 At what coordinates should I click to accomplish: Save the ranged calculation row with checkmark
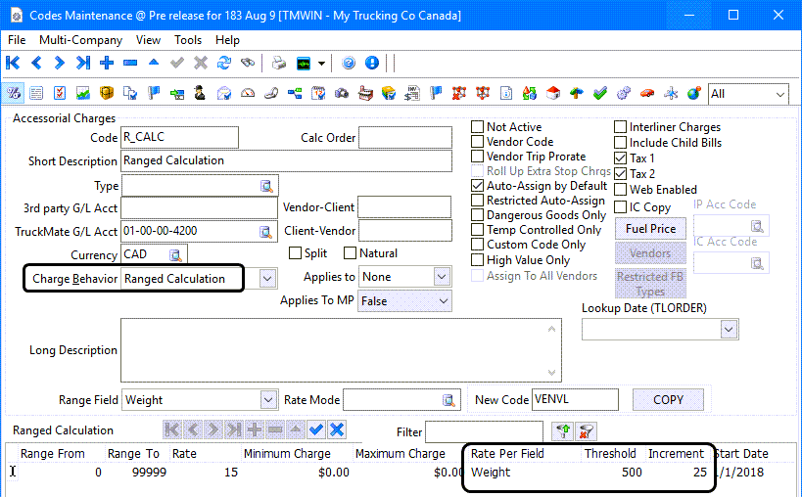click(x=315, y=429)
